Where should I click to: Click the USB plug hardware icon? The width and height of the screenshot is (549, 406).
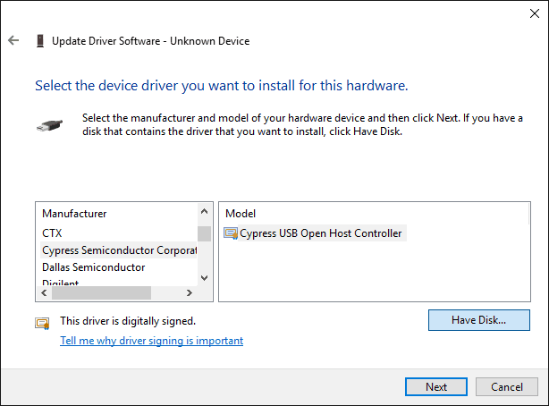click(50, 125)
